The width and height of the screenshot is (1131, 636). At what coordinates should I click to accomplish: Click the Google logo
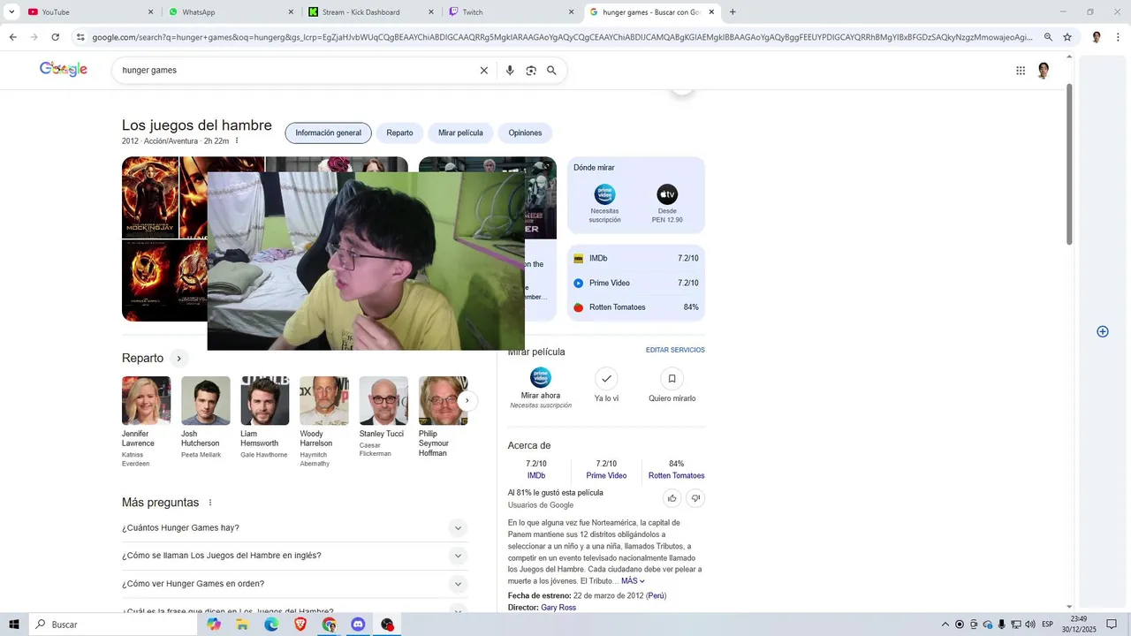64,70
